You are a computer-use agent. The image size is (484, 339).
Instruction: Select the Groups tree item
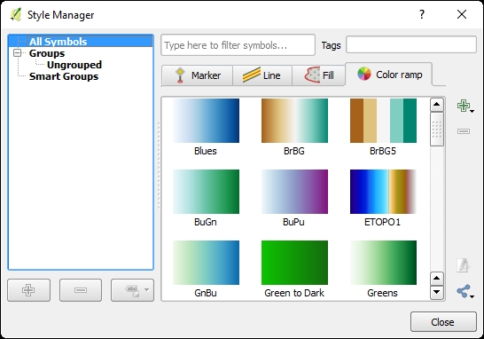tap(47, 53)
